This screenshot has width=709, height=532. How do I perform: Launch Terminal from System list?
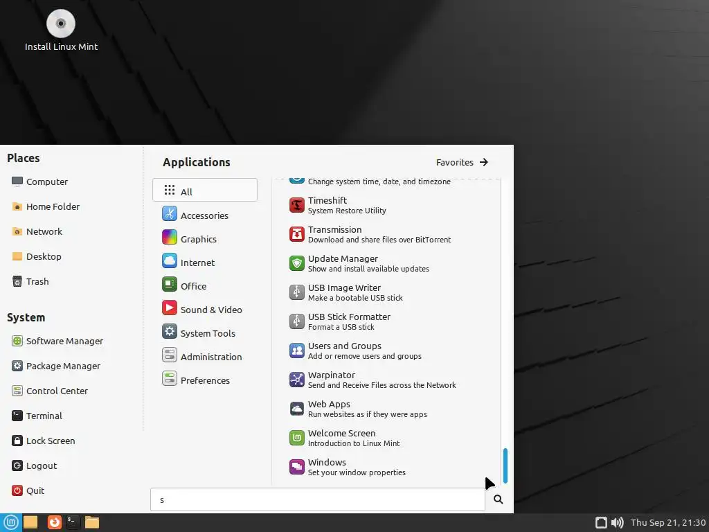(37, 416)
